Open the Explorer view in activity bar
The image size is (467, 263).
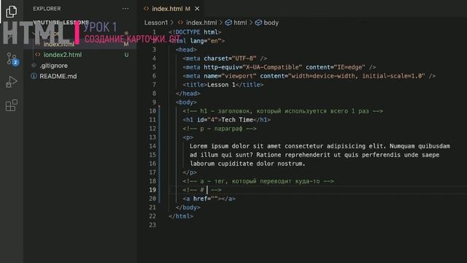(12, 12)
